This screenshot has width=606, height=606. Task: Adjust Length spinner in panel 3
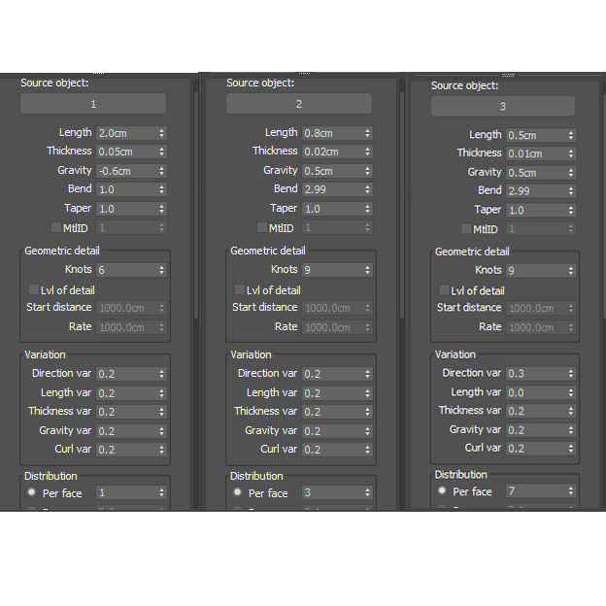coord(571,135)
